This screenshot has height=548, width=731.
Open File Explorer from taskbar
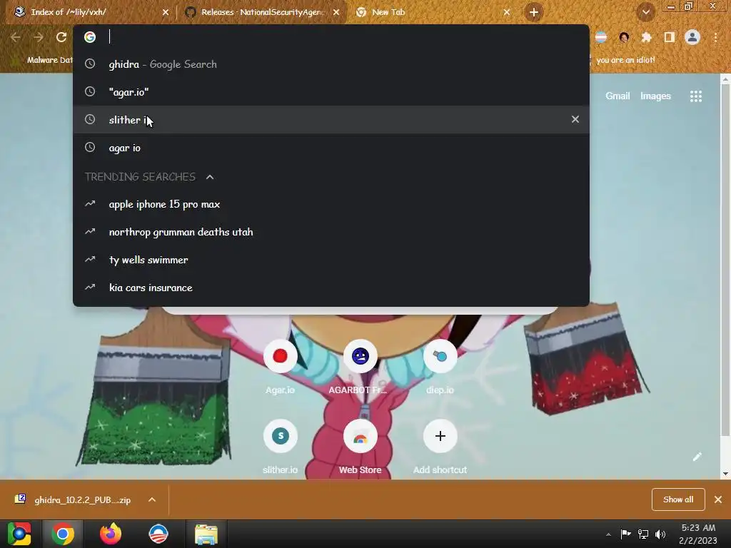click(x=206, y=534)
